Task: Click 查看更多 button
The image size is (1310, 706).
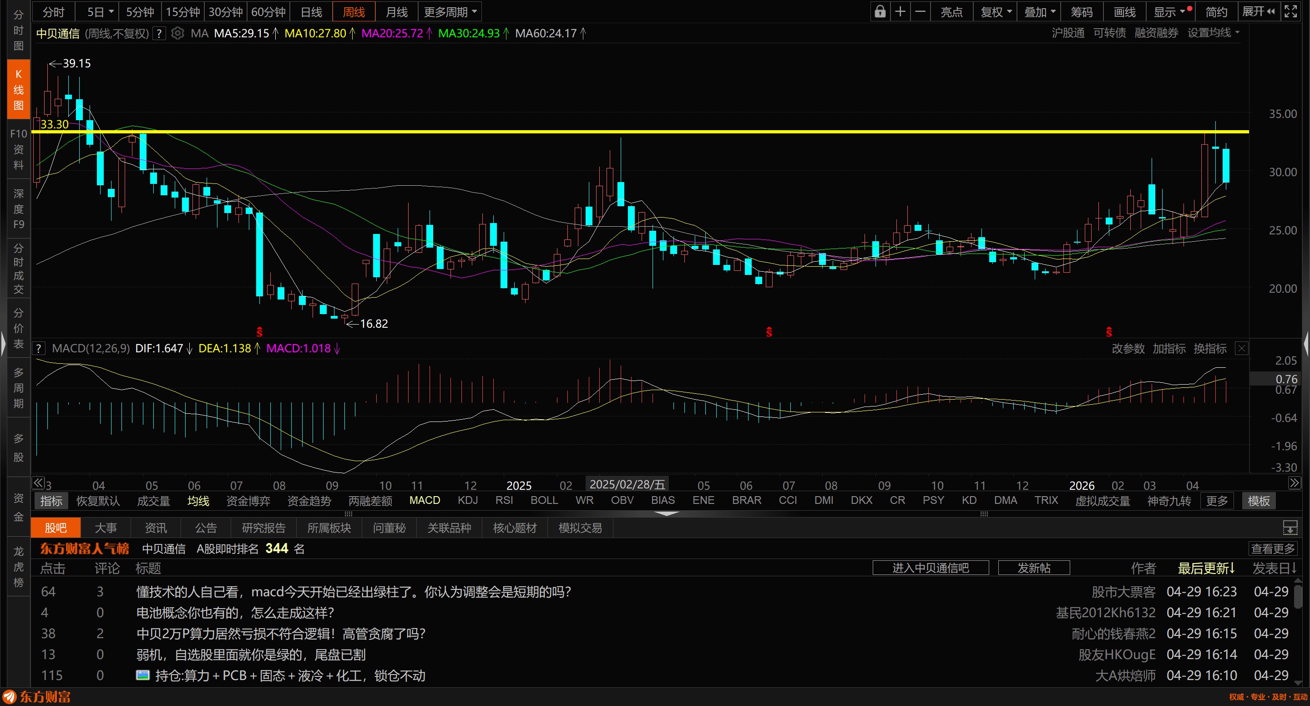Action: (x=1273, y=549)
